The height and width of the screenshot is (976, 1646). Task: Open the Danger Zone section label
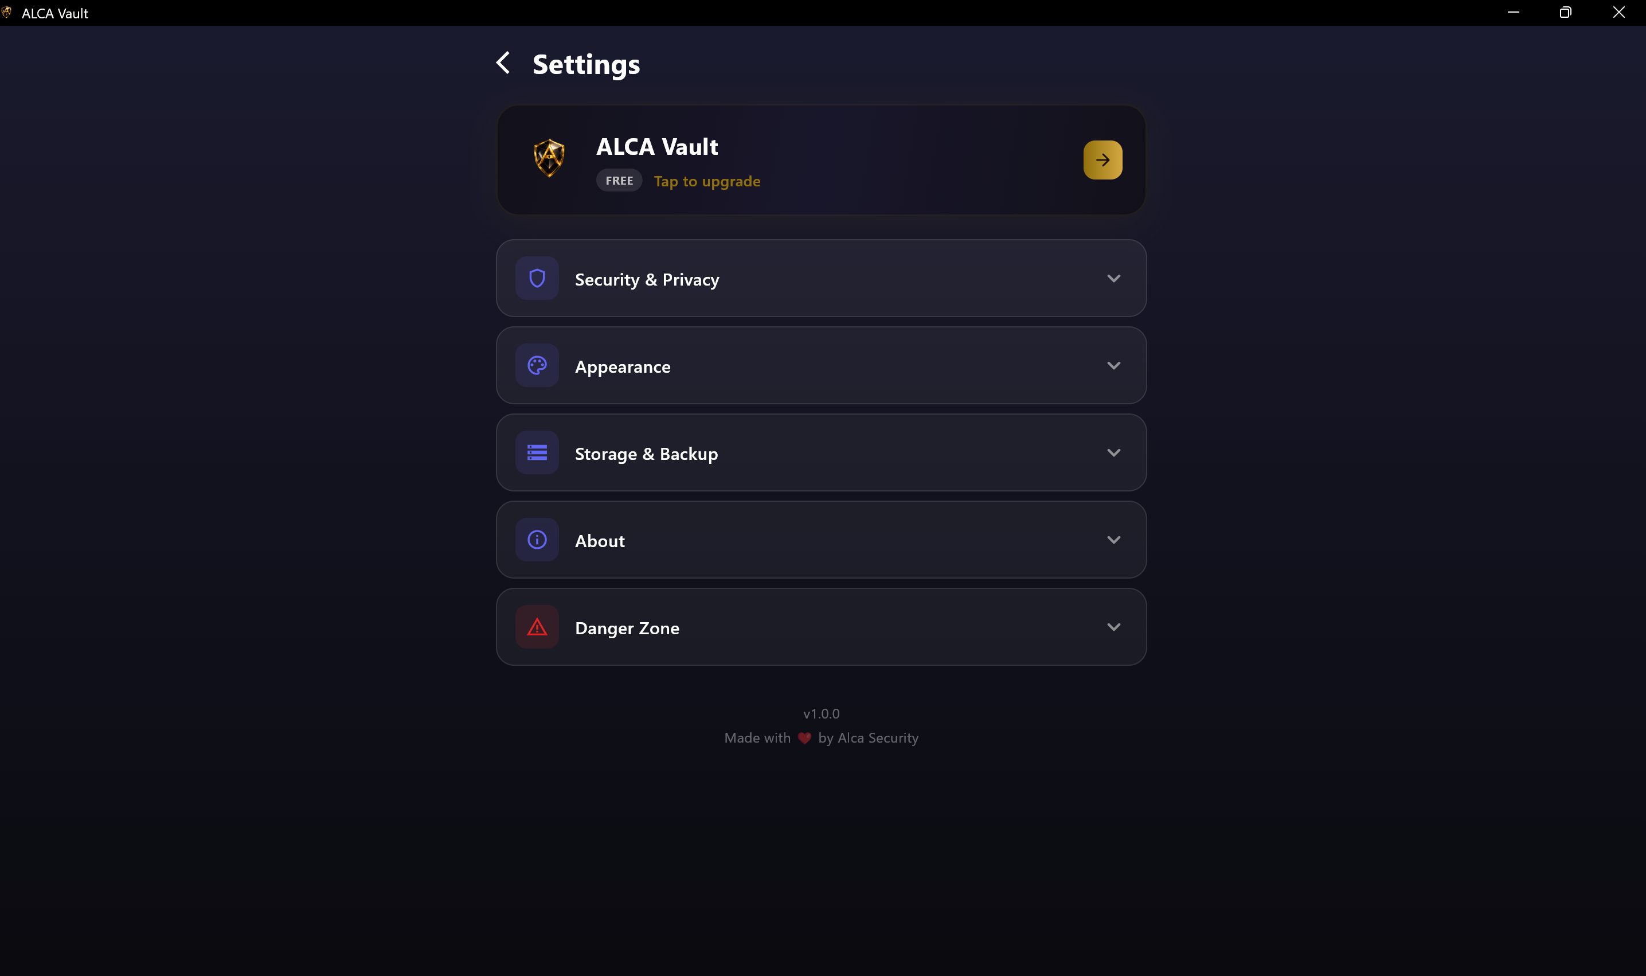pyautogui.click(x=627, y=628)
